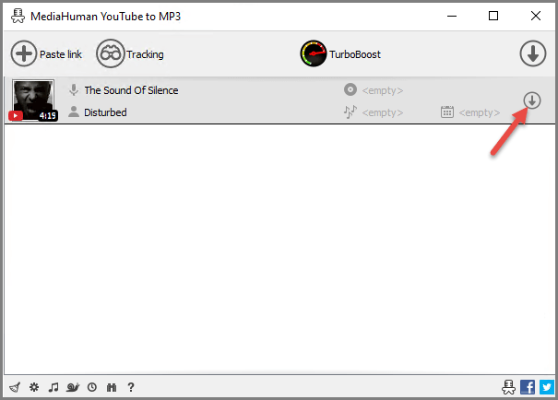Screen dimensions: 558x400
Task: Edit the title The Sound Of Silence
Action: [131, 90]
